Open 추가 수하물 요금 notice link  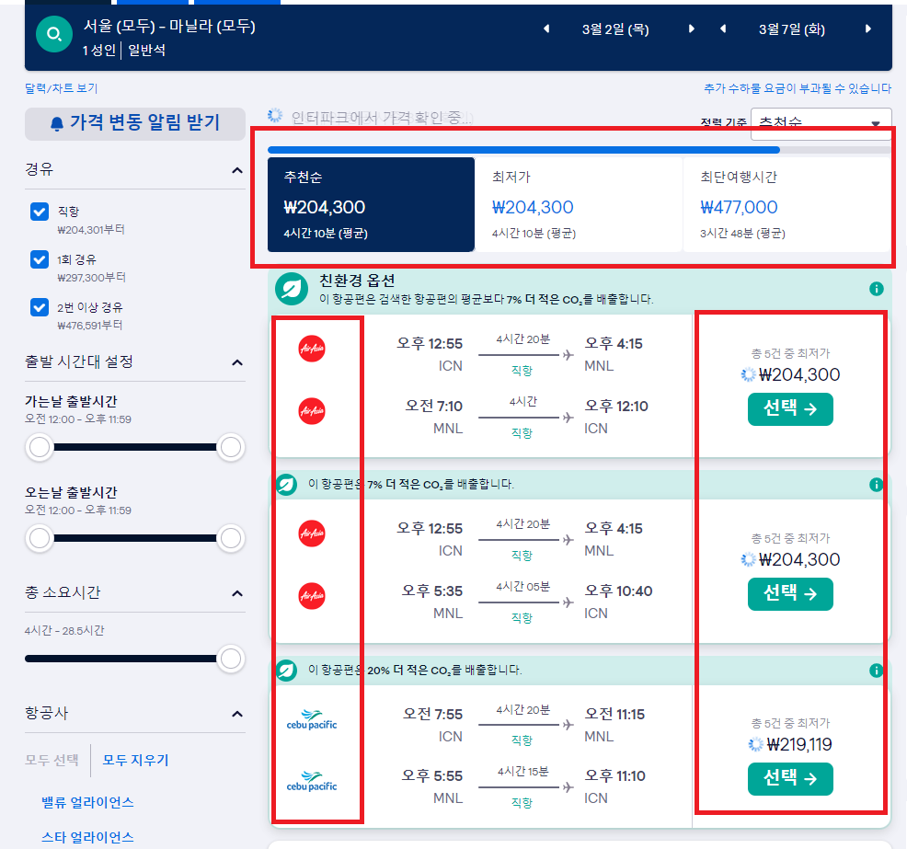798,88
